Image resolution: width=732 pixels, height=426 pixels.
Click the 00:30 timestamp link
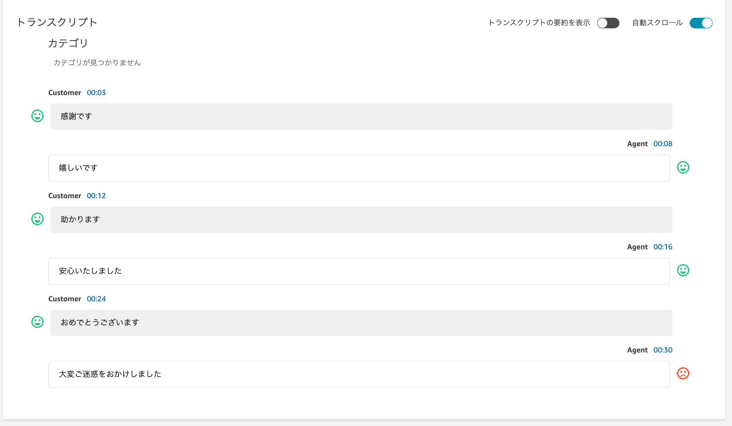[663, 350]
